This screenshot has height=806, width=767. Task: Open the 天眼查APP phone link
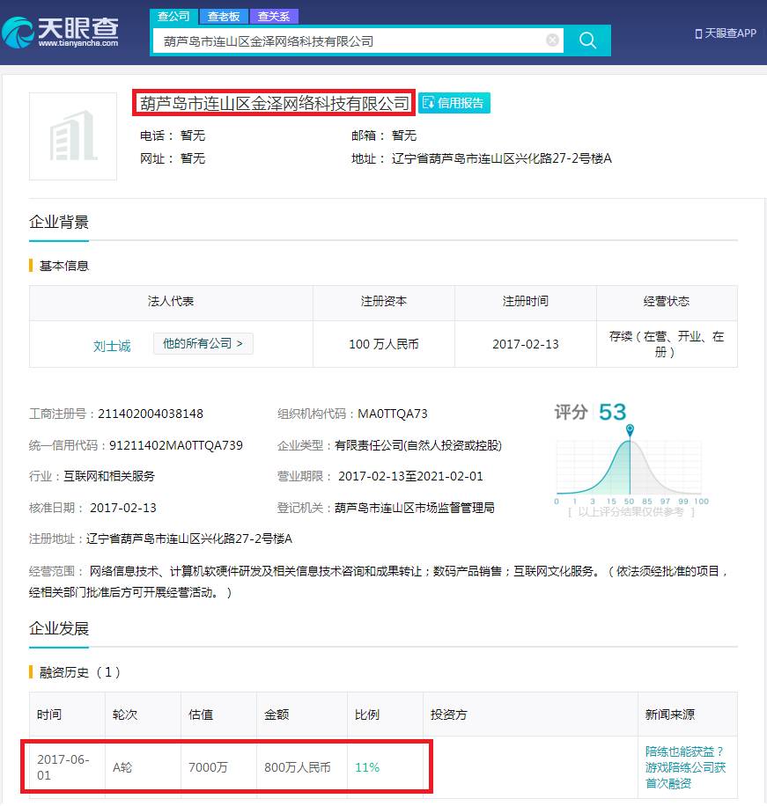[725, 33]
